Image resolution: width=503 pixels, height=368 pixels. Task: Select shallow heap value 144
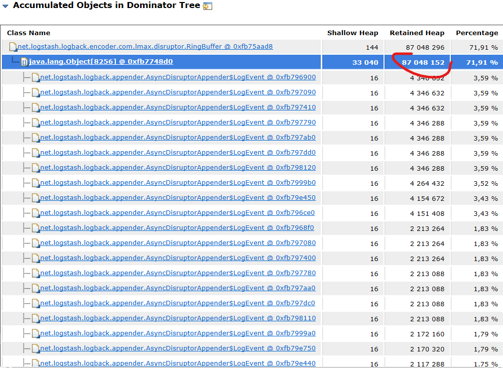tap(372, 48)
